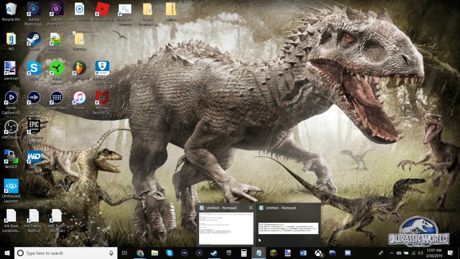The width and height of the screenshot is (460, 259).
Task: Expand the hidden system tray icons chevron
Action: pyautogui.click(x=392, y=253)
